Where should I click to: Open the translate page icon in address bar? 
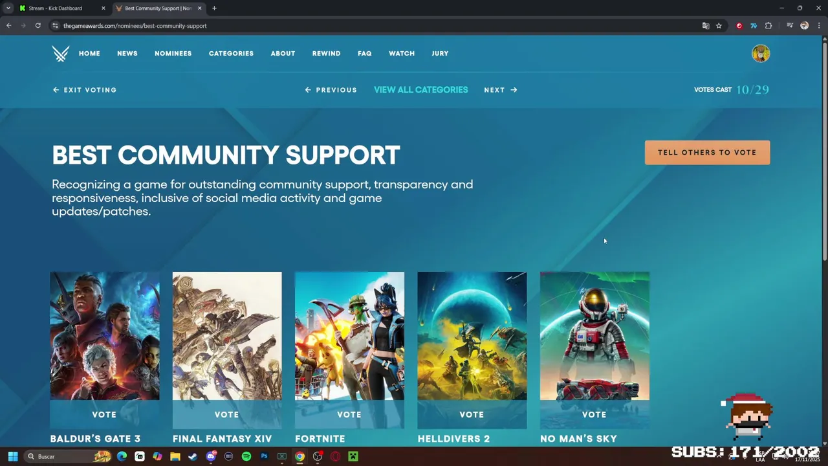(705, 26)
